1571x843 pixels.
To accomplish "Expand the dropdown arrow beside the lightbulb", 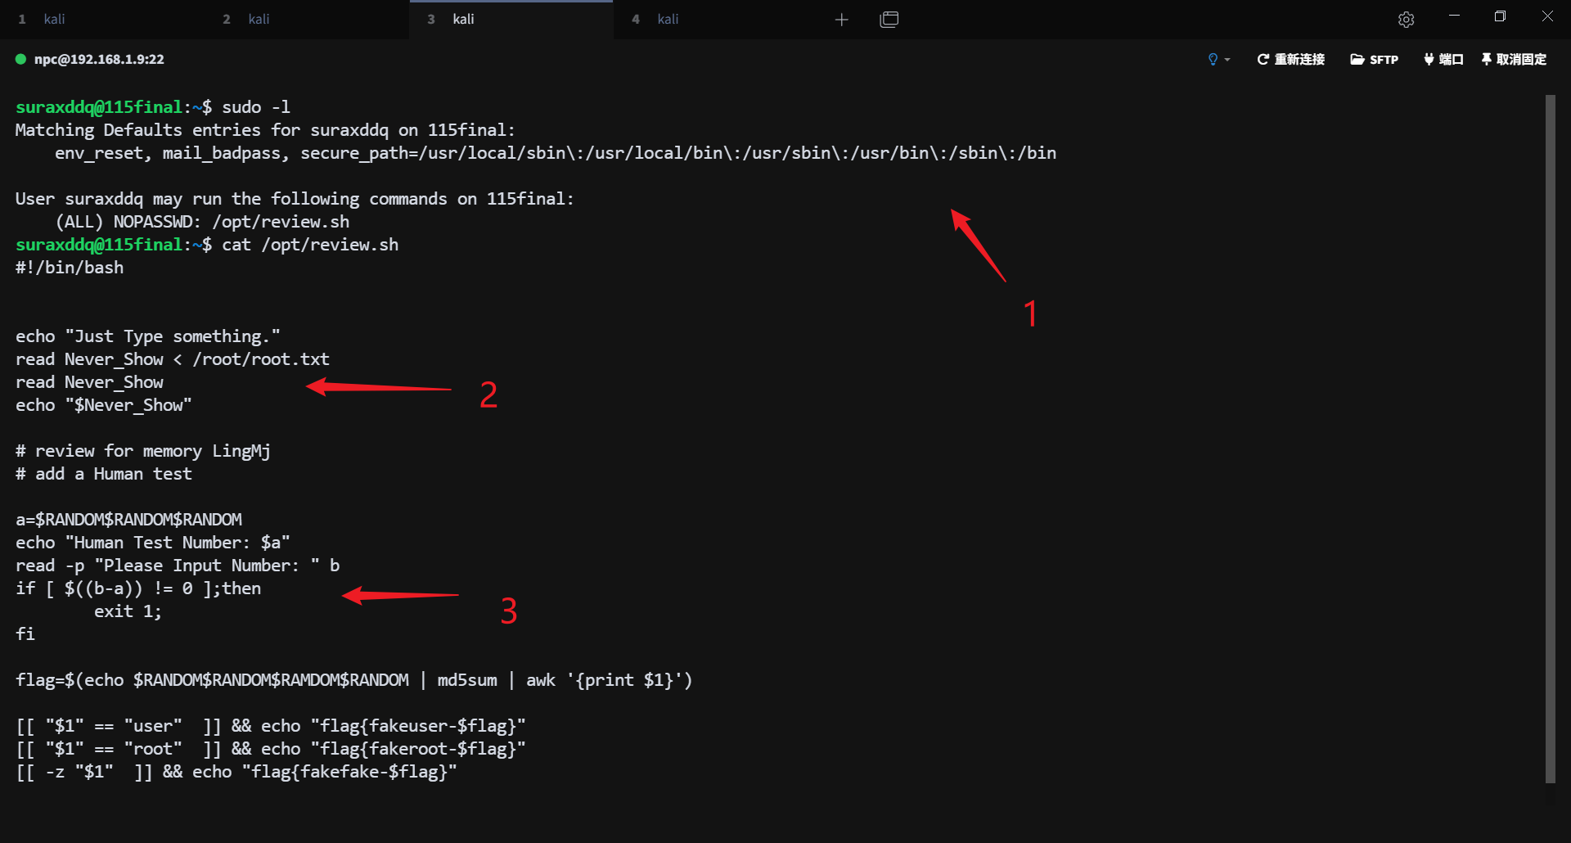I will [x=1227, y=60].
